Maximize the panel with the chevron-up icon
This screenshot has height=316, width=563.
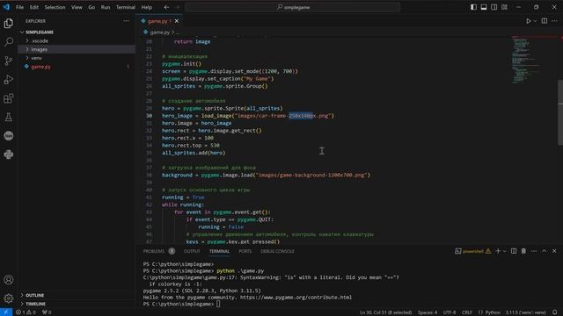(x=544, y=251)
